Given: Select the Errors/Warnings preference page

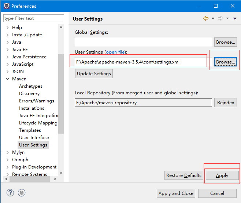Looking at the screenshot, I should pyautogui.click(x=37, y=101).
